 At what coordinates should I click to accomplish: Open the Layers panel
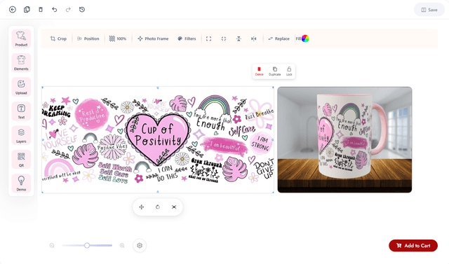point(21,135)
